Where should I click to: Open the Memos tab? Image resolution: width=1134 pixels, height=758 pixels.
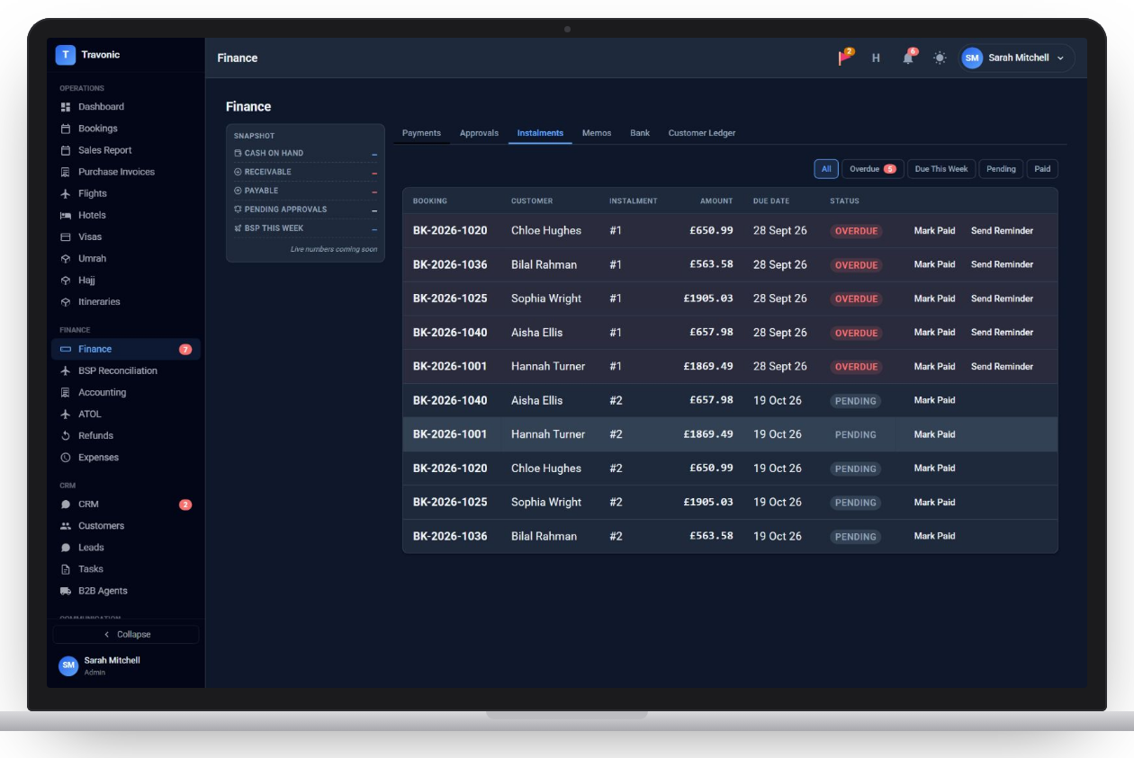(597, 133)
